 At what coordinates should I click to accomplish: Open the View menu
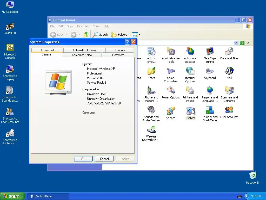click(x=70, y=26)
